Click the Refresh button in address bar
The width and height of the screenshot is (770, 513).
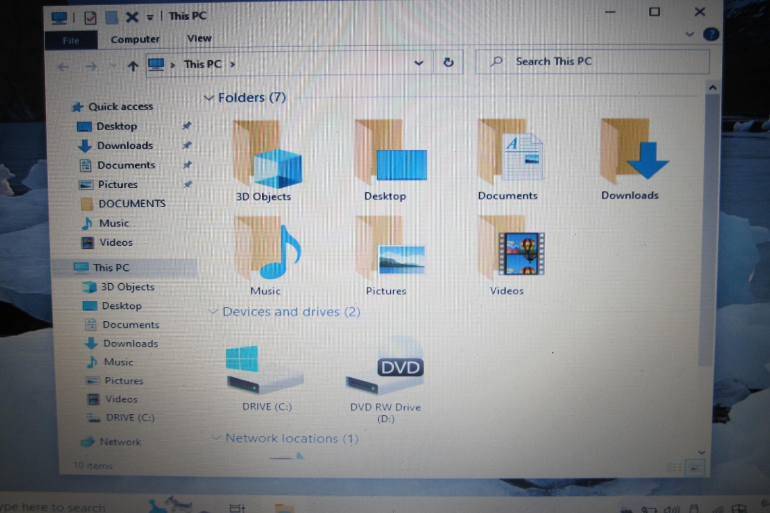(448, 62)
